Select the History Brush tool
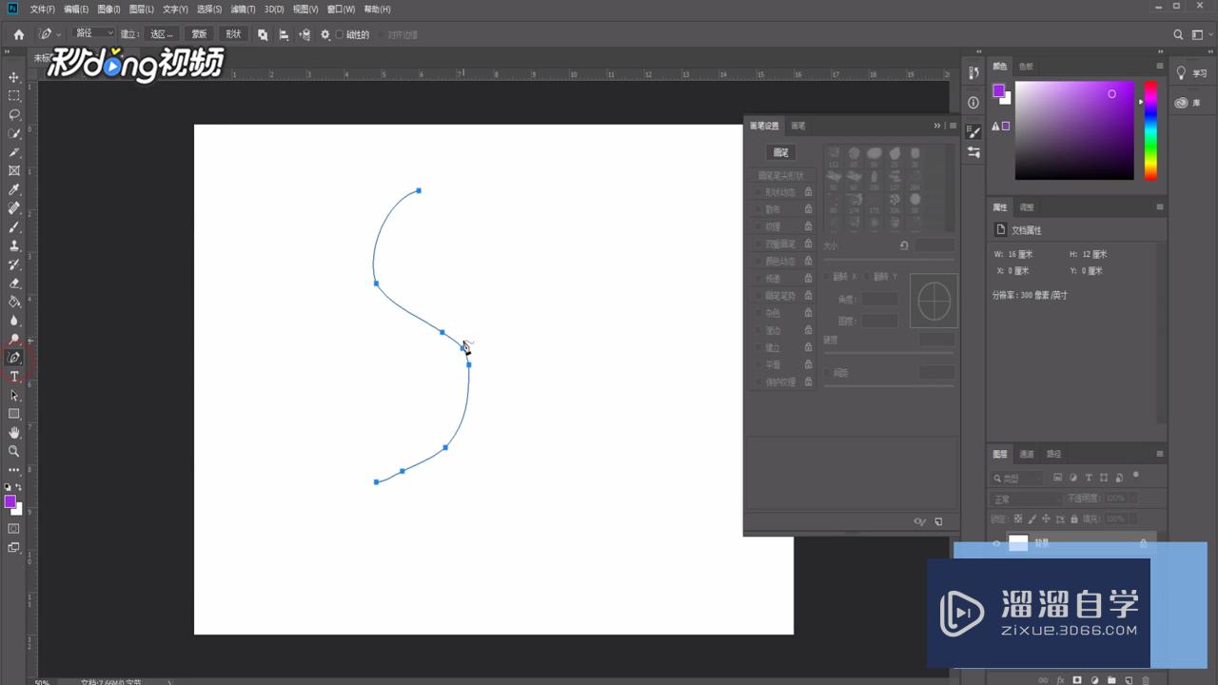Viewport: 1218px width, 685px height. point(14,264)
